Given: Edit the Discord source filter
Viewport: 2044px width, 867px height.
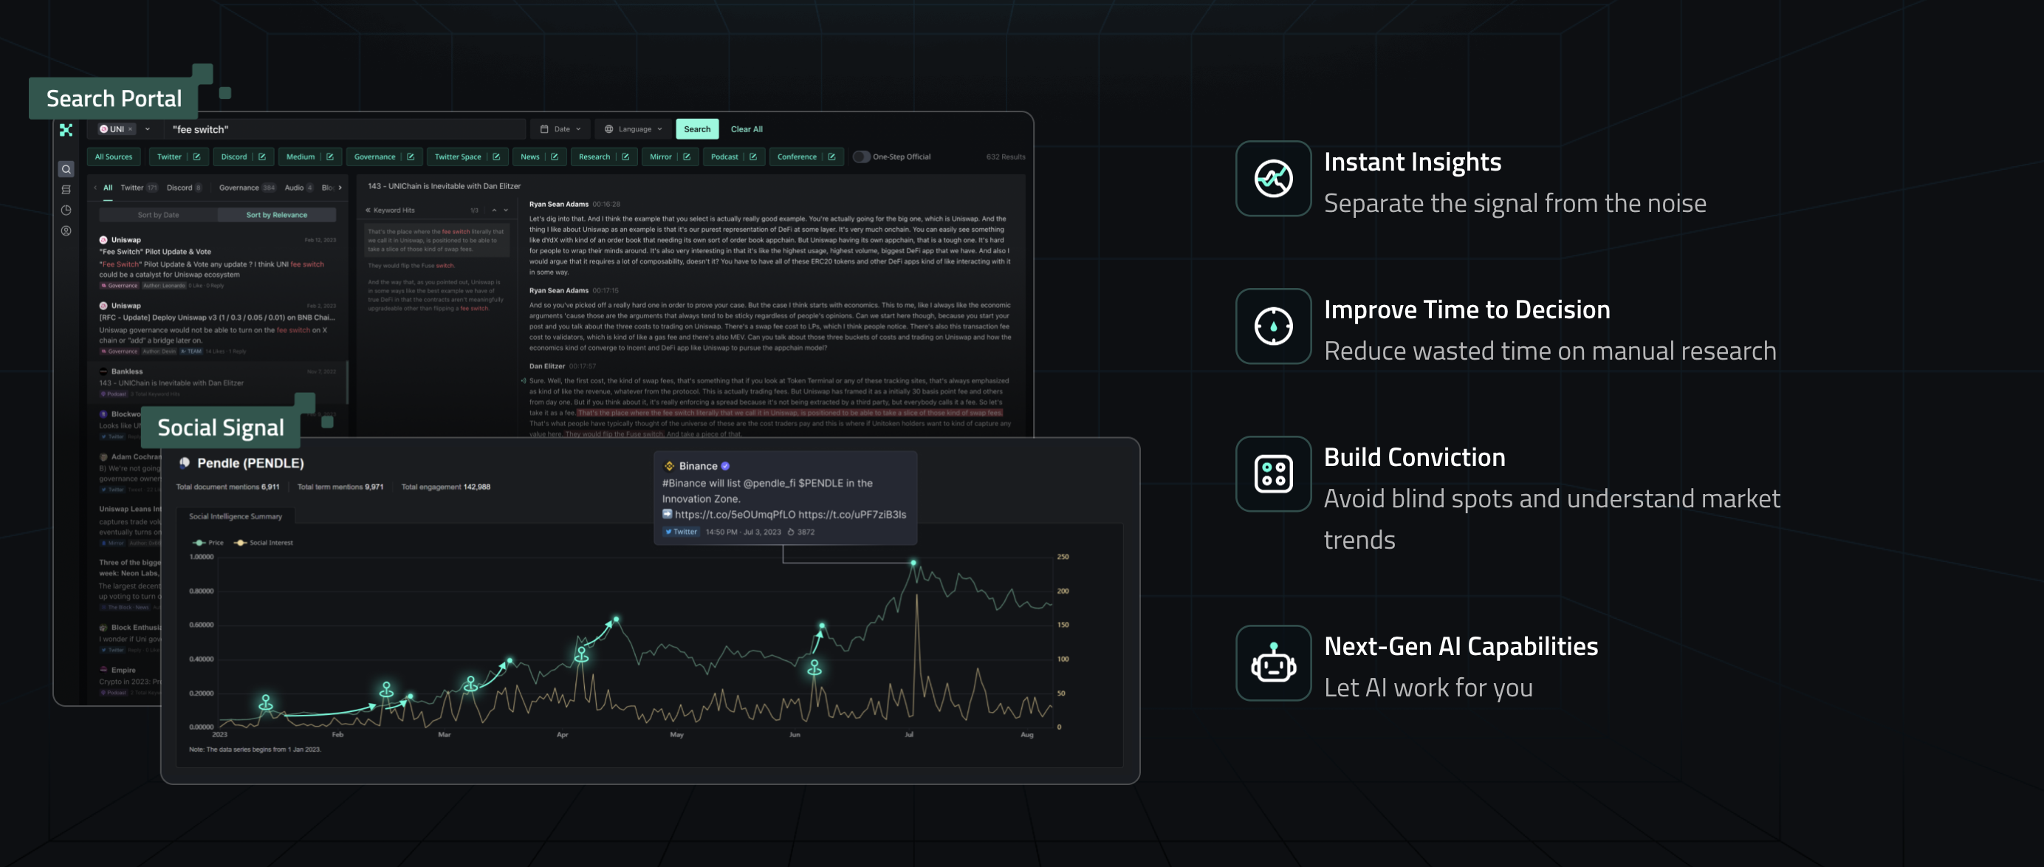Looking at the screenshot, I should [262, 157].
